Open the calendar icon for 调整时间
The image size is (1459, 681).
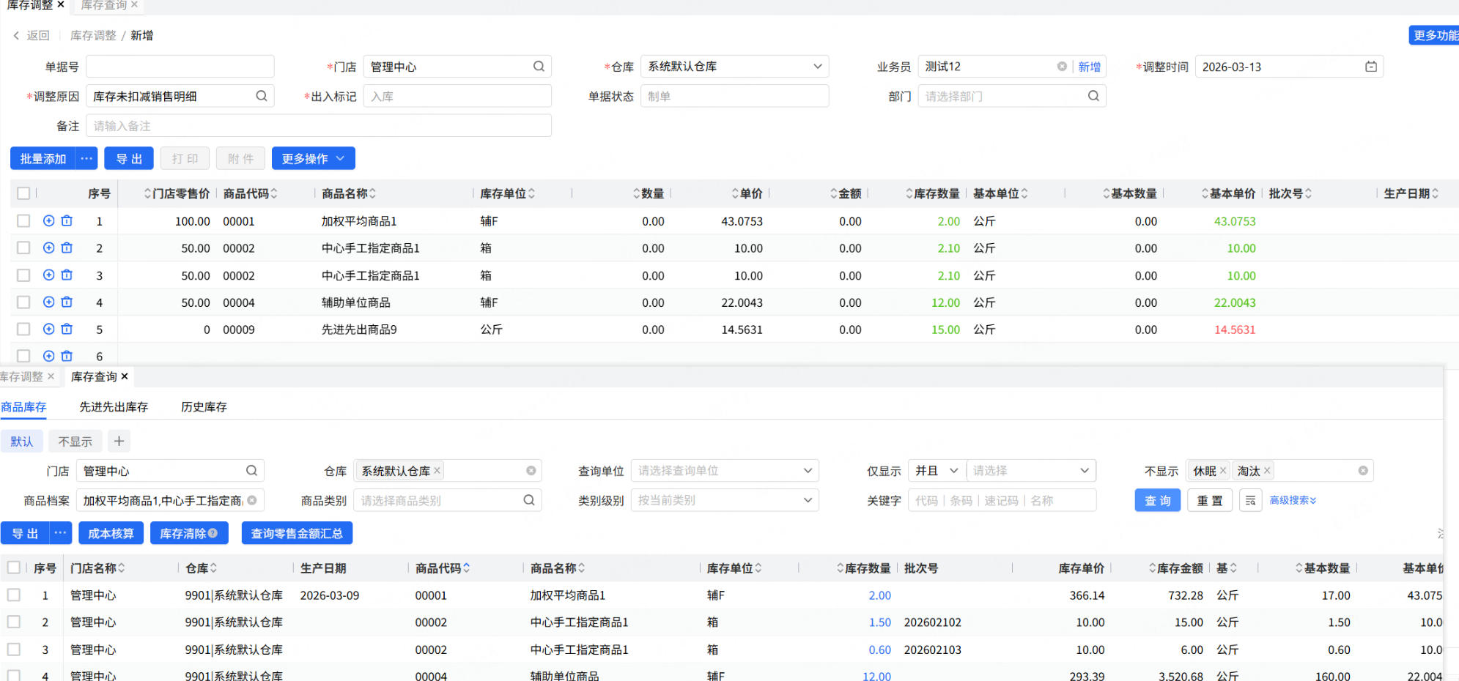click(1370, 67)
